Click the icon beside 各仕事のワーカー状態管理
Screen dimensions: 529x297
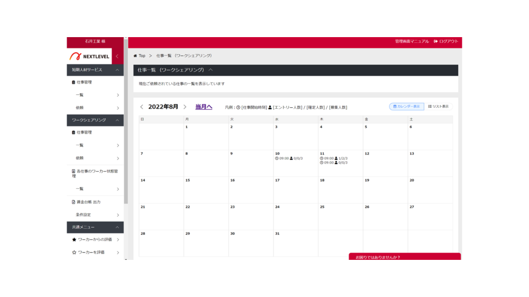coord(73,171)
